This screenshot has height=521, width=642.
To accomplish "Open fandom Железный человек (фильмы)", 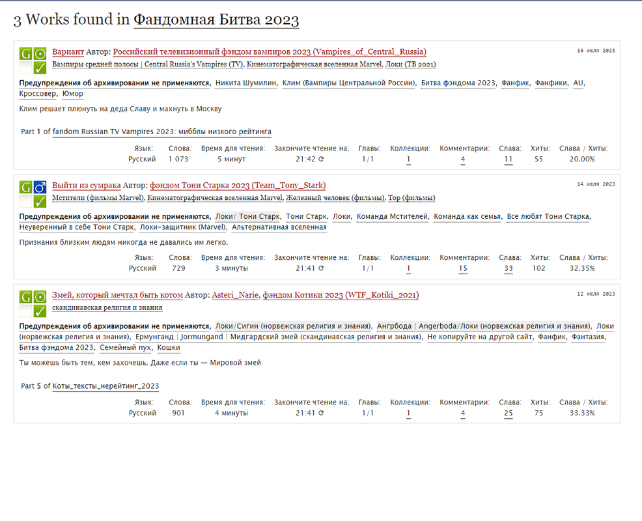I will pyautogui.click(x=335, y=198).
